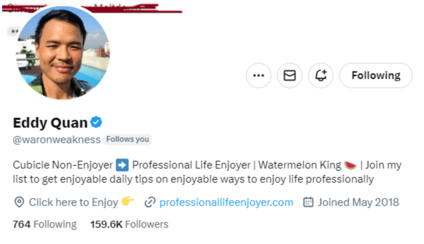Click the watermelon emoji in the bio
The height and width of the screenshot is (244, 424).
tap(350, 165)
